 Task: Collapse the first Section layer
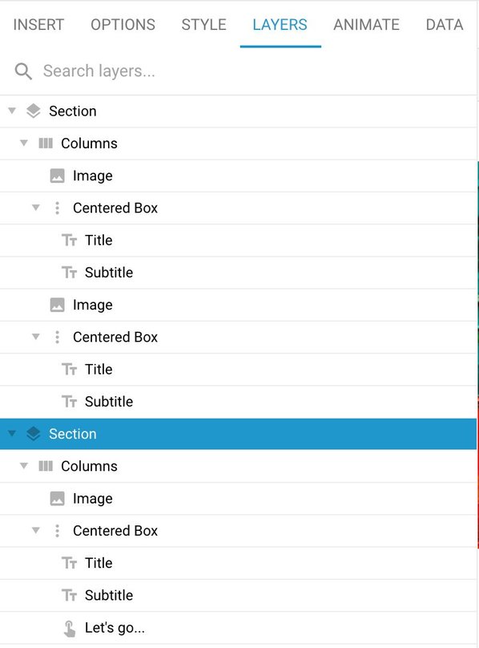pyautogui.click(x=12, y=111)
